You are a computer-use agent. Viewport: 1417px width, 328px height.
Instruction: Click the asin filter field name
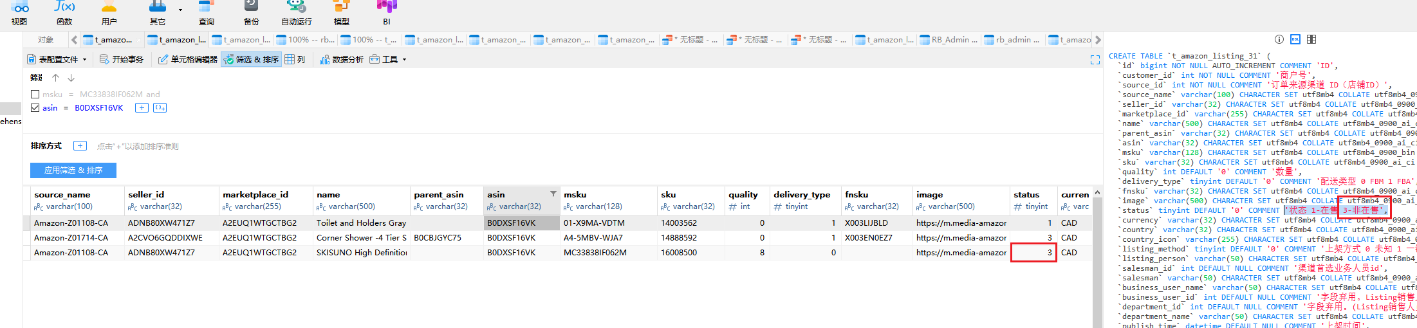50,107
